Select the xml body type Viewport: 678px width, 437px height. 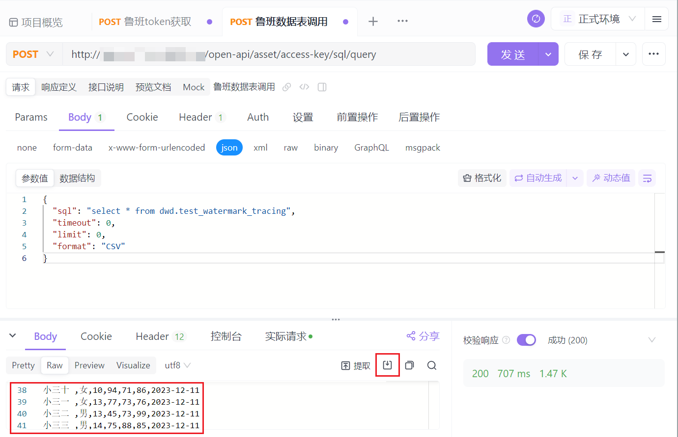(260, 148)
